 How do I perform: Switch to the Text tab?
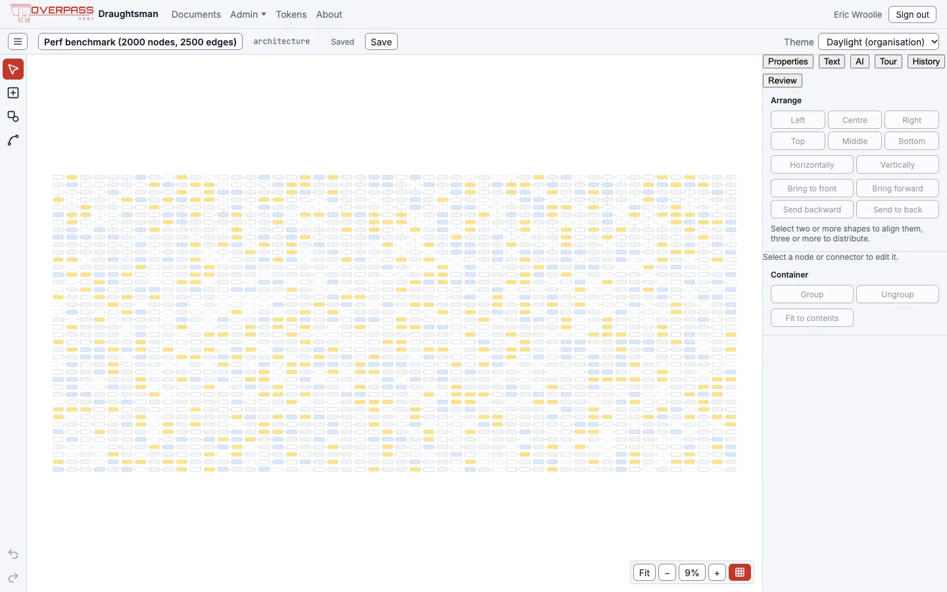(832, 61)
